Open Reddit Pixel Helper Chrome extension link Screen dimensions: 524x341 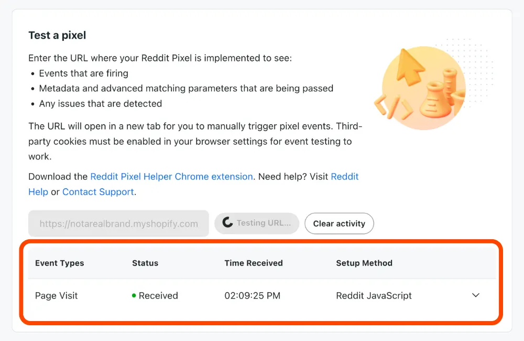[171, 176]
